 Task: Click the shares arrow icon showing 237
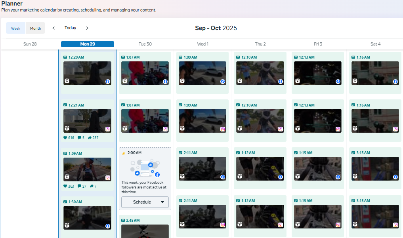90,138
